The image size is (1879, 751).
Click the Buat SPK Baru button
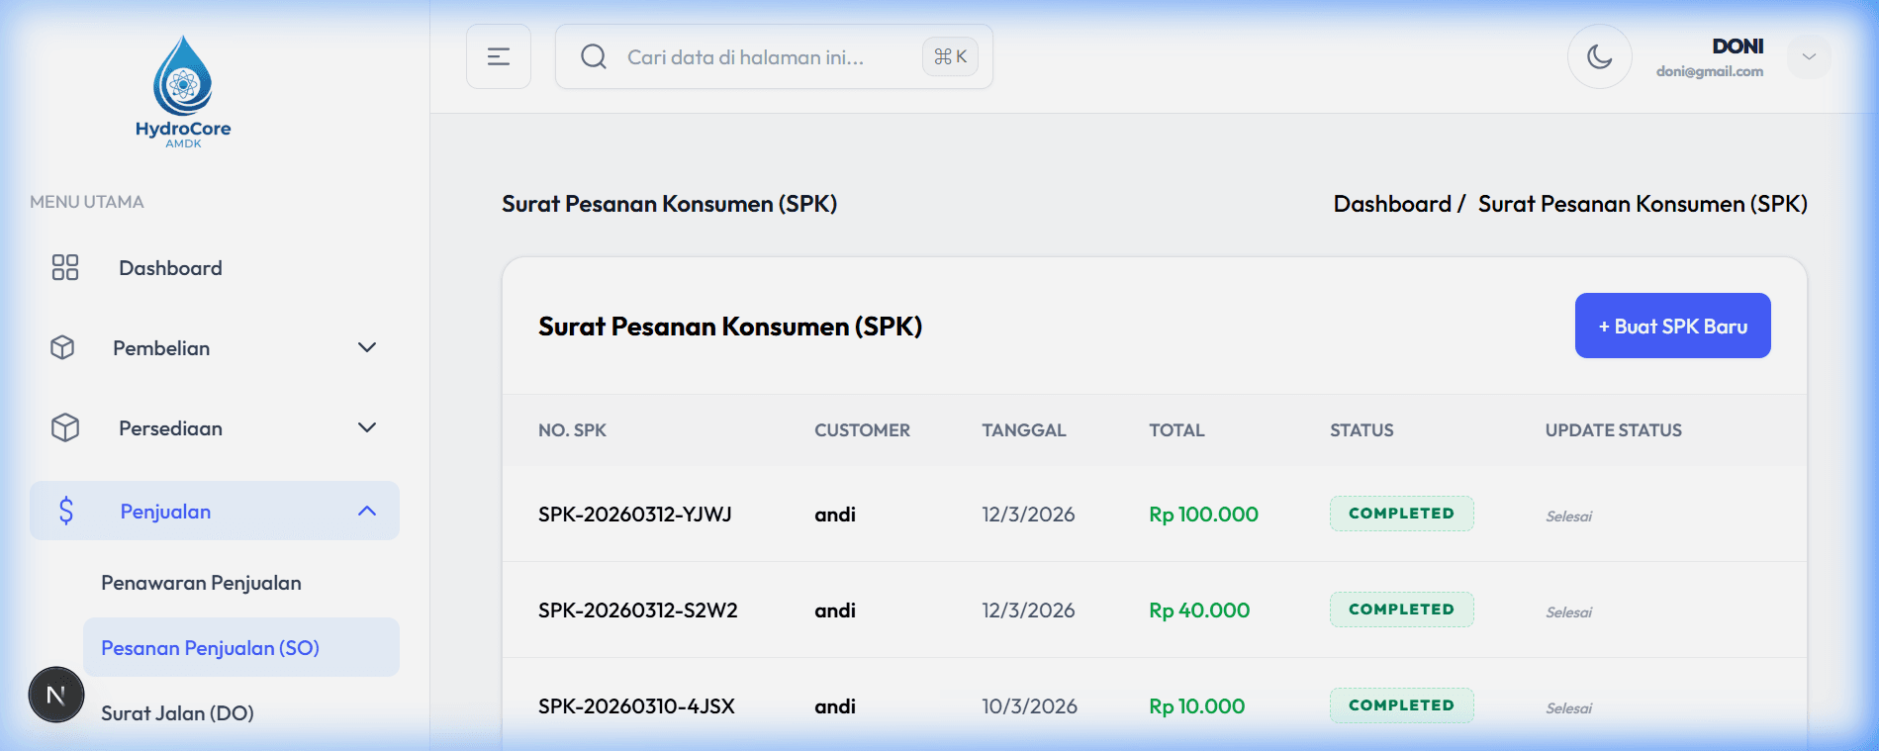[1672, 326]
